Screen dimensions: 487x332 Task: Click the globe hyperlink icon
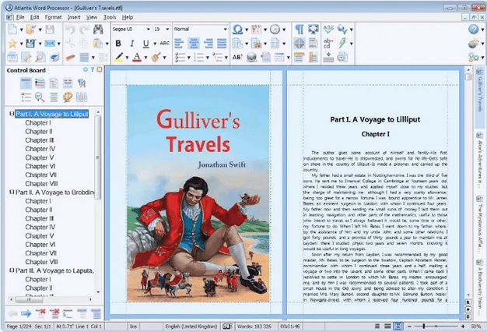click(251, 57)
